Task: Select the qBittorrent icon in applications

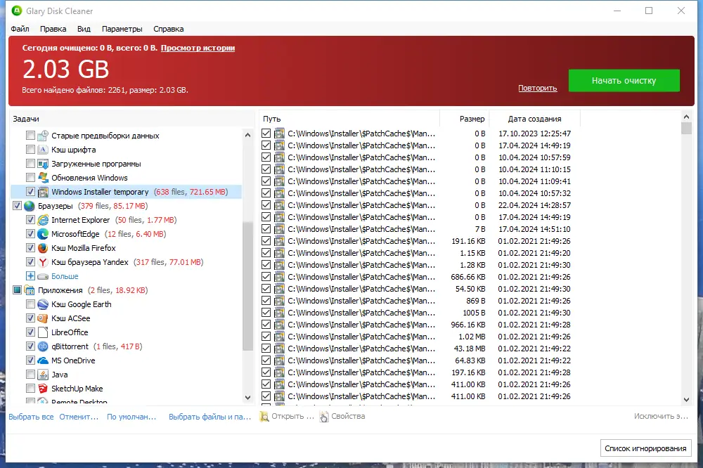Action: click(43, 346)
